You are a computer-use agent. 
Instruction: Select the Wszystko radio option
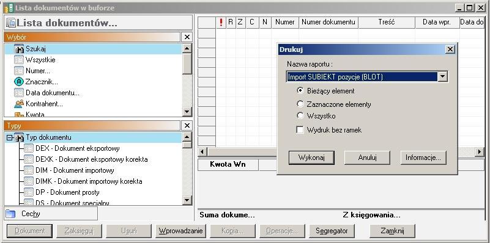(300, 116)
